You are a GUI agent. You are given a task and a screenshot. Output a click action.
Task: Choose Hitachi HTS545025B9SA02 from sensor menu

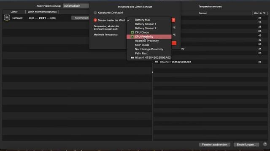point(149,57)
